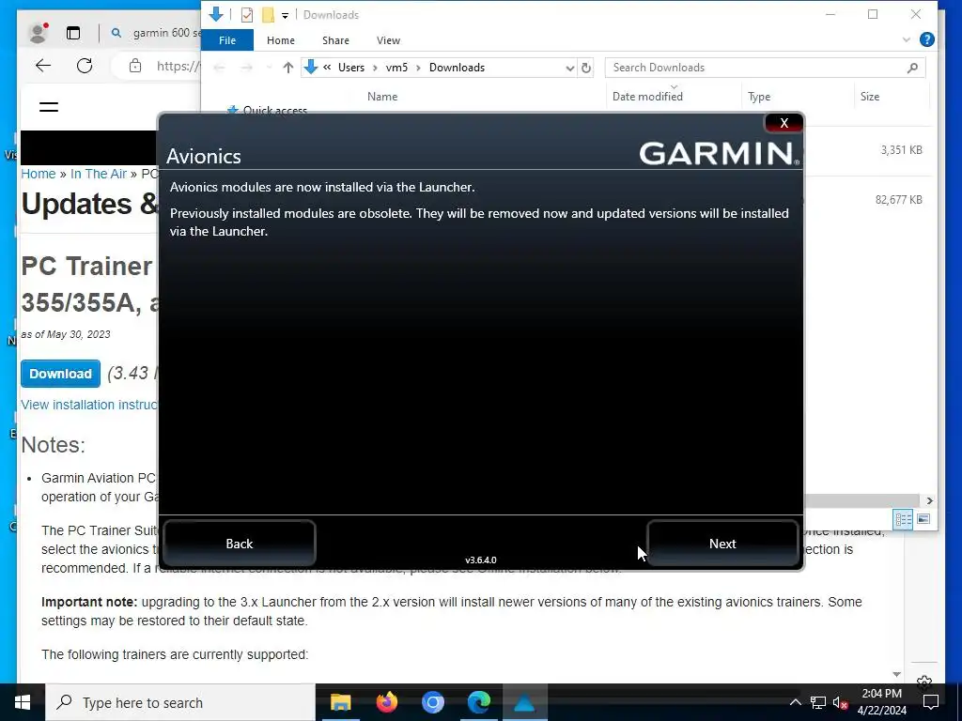Open the muted volume tray icon
The image size is (962, 721).
coord(840,702)
